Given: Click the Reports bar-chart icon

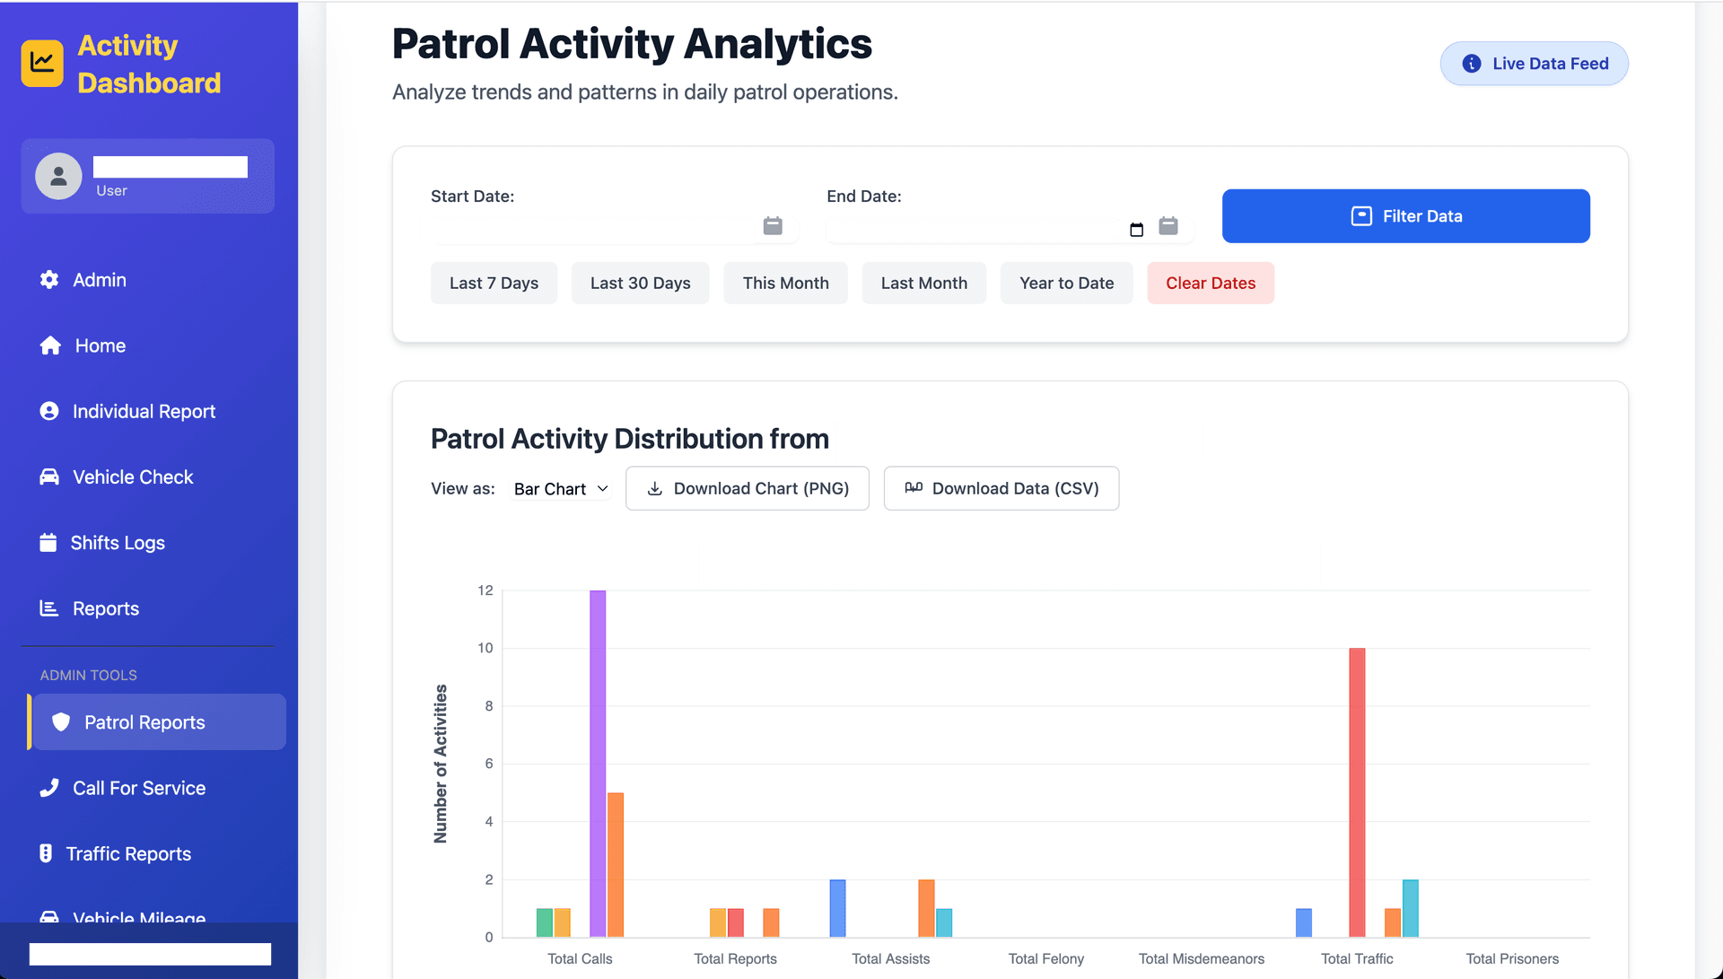Looking at the screenshot, I should tap(49, 608).
